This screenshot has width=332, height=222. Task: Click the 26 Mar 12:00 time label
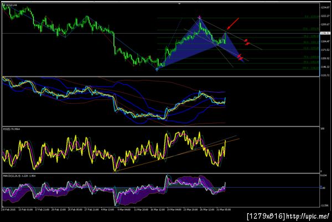tap(207, 210)
